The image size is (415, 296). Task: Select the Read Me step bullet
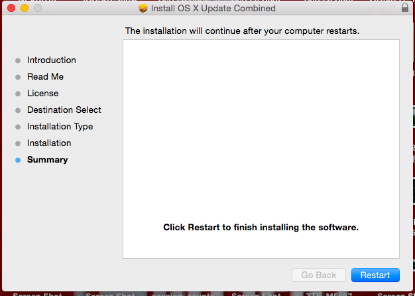point(18,77)
